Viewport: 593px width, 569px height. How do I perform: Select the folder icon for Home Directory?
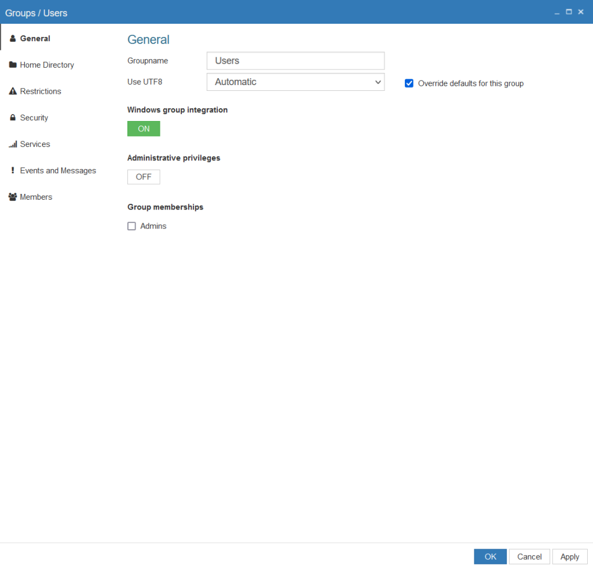point(12,64)
